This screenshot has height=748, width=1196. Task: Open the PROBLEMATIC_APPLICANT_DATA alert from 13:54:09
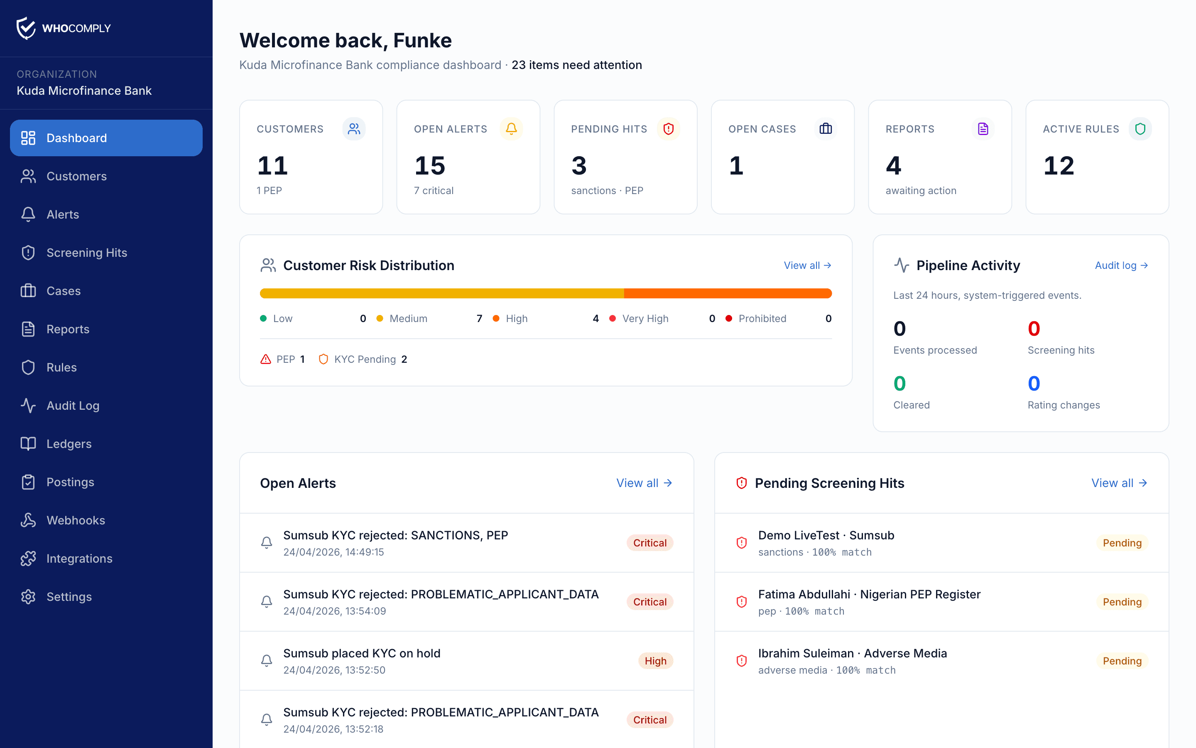coord(466,602)
